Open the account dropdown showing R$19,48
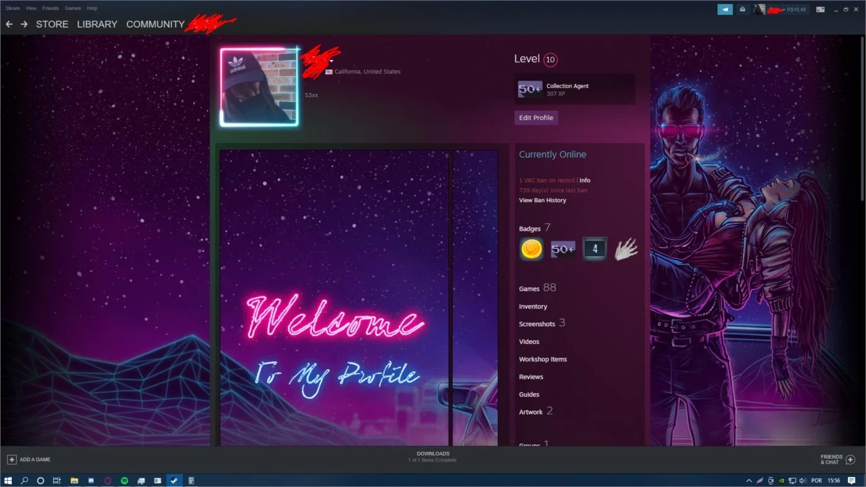This screenshot has width=866, height=487. coord(787,9)
